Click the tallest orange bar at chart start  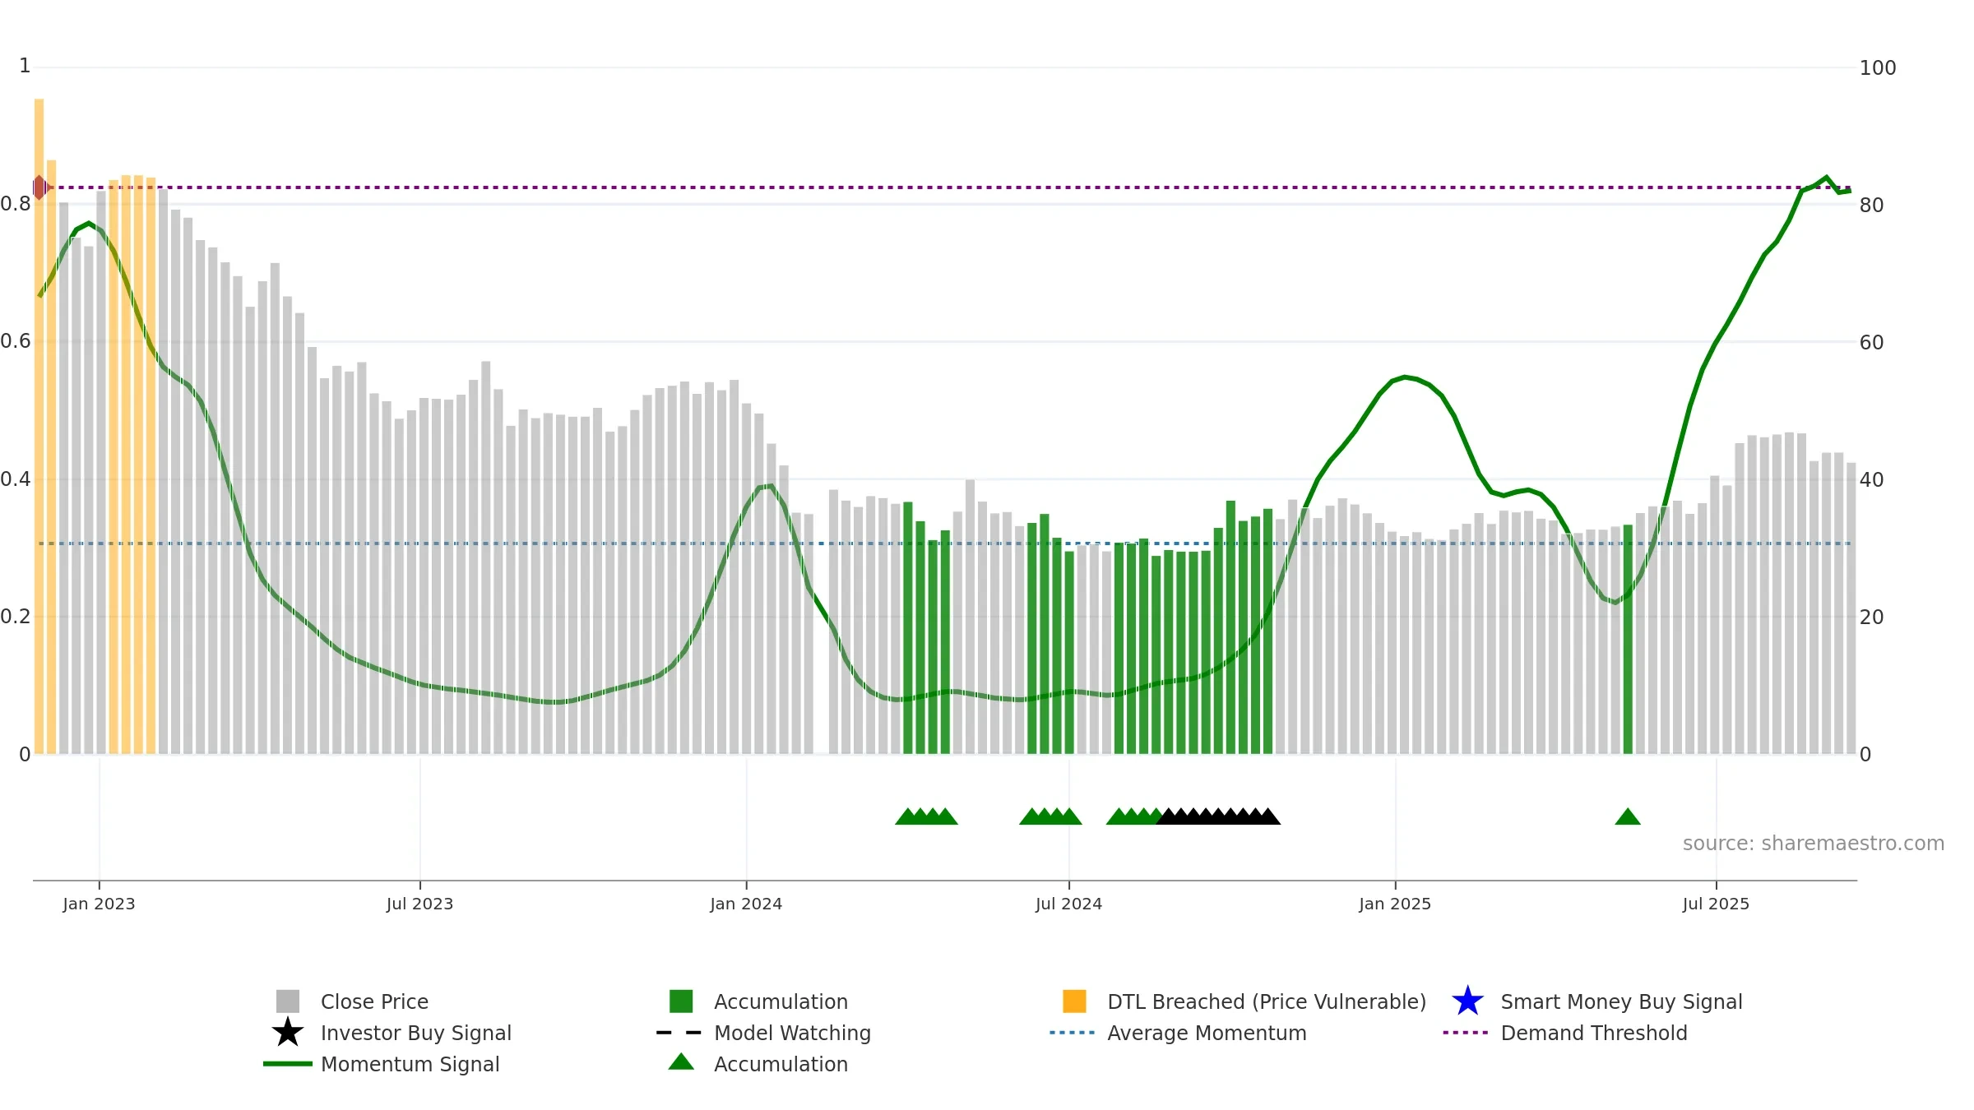click(x=39, y=426)
